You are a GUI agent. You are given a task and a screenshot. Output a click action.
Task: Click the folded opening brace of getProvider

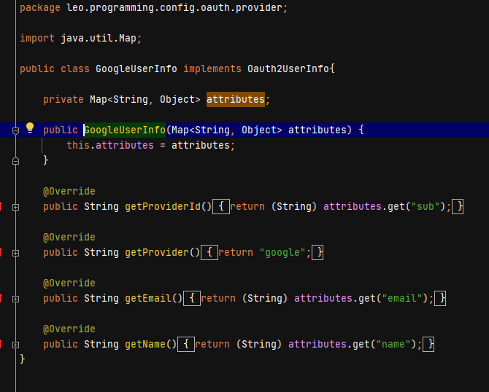209,253
